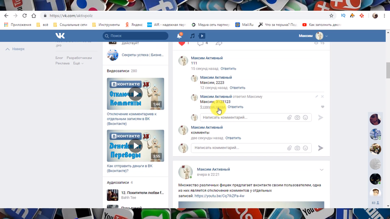Open the music note player icon

click(192, 36)
